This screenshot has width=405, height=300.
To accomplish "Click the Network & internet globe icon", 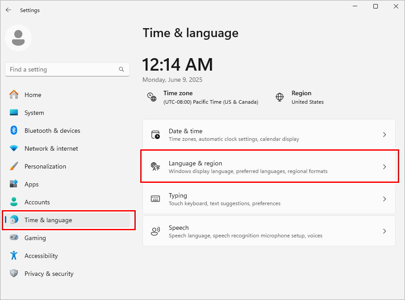I will 14,148.
